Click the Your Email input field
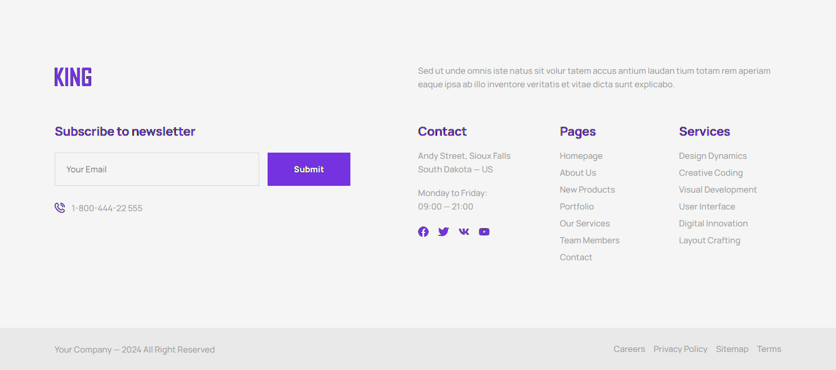 click(157, 169)
